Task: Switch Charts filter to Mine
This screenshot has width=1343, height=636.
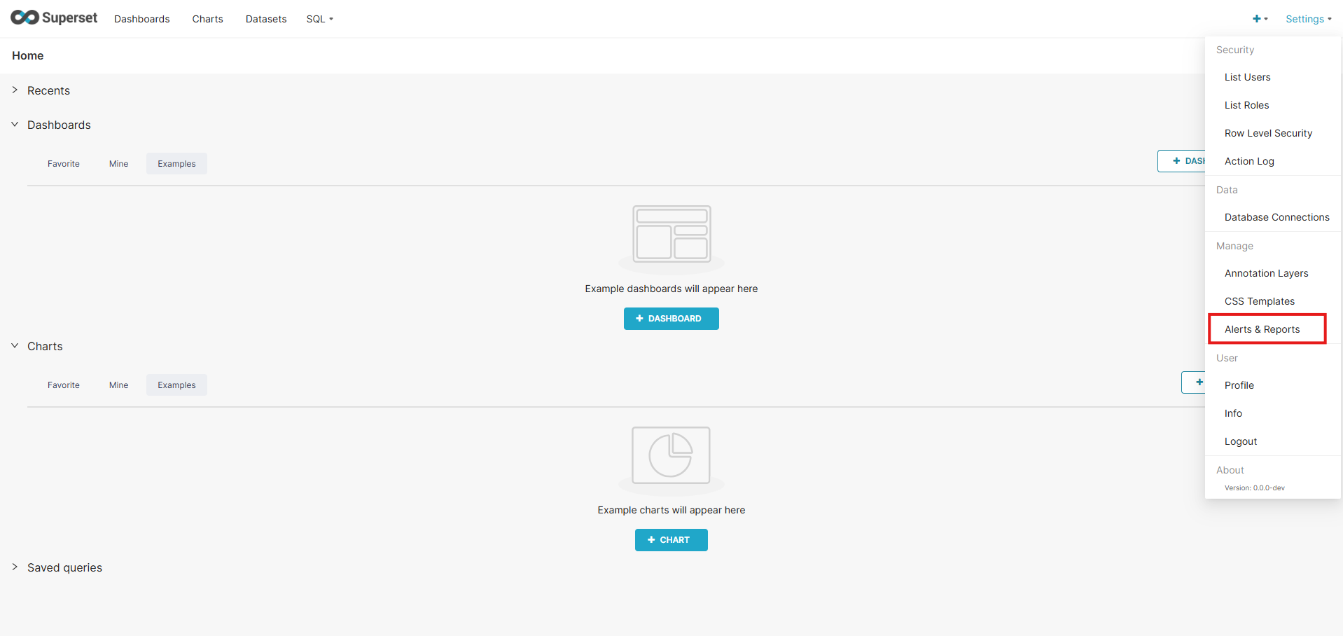Action: 118,385
